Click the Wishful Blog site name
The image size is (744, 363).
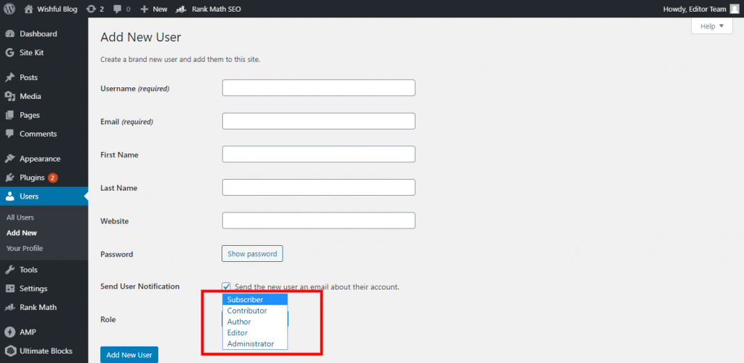[x=58, y=9]
